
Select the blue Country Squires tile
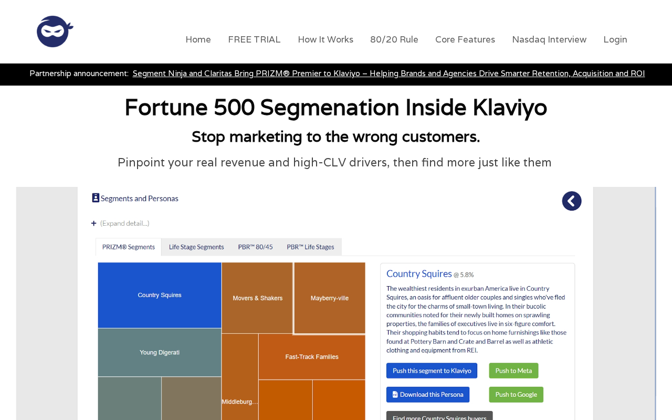[x=160, y=295]
